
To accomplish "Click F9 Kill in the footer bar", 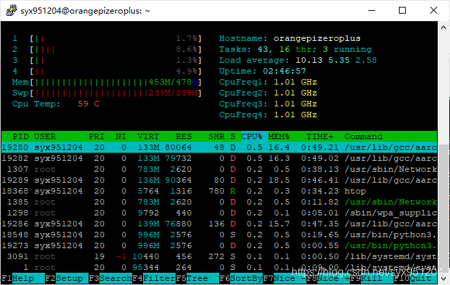I will (371, 278).
